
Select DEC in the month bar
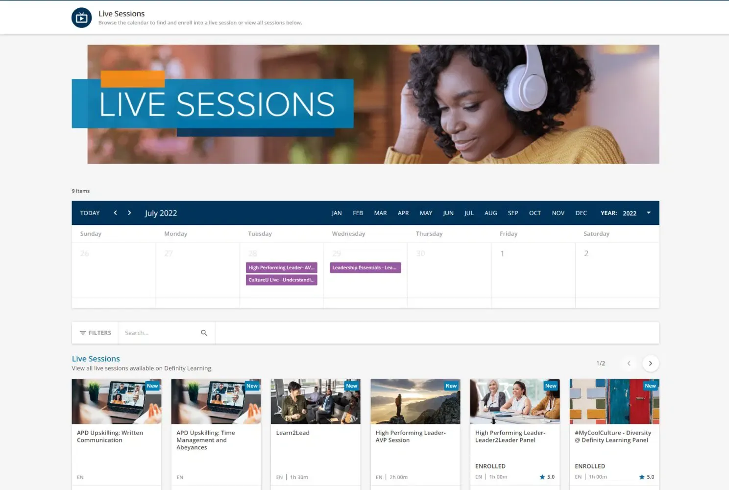pos(581,213)
